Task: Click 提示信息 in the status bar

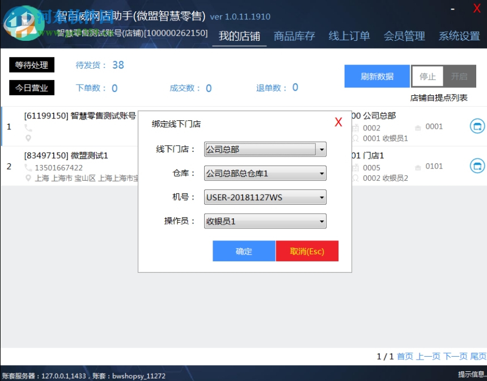Action: (470, 375)
